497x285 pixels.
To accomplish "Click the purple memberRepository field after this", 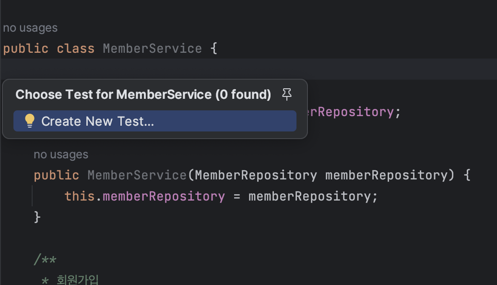I will click(x=164, y=196).
